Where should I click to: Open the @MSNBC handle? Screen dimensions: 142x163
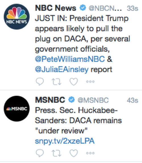[x=93, y=100]
